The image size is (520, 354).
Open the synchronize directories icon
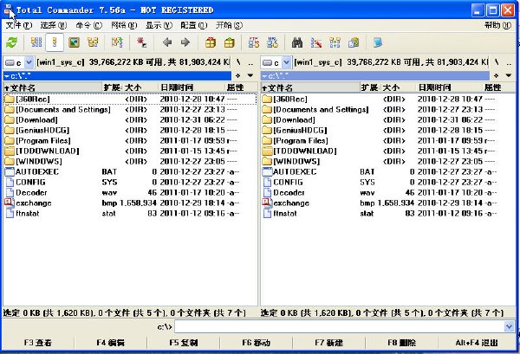[335, 42]
